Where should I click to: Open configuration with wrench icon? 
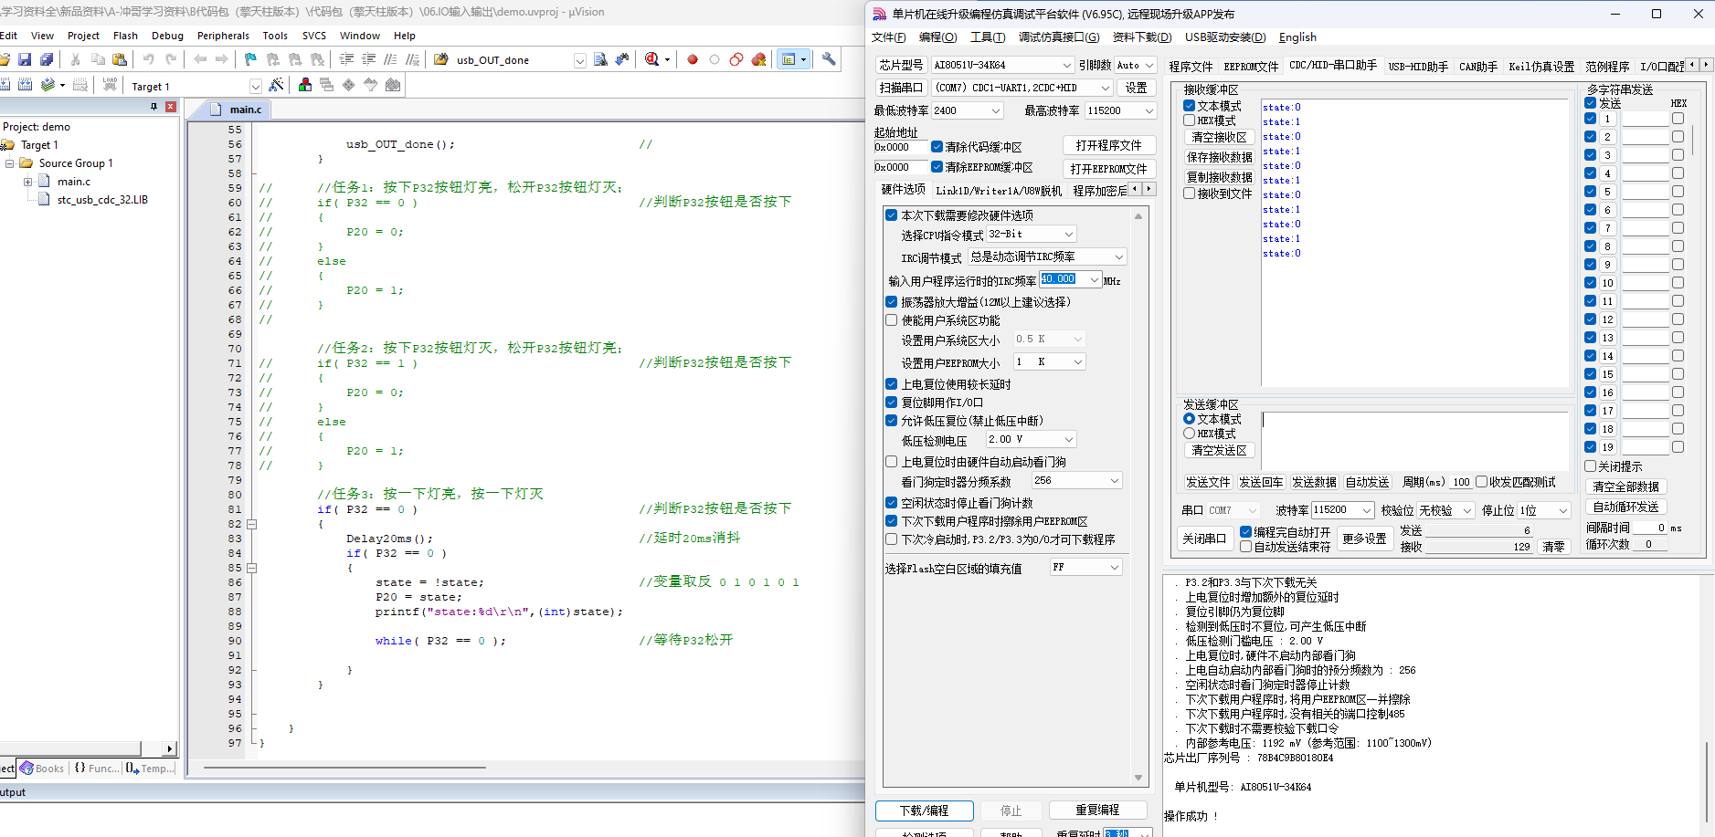click(829, 59)
